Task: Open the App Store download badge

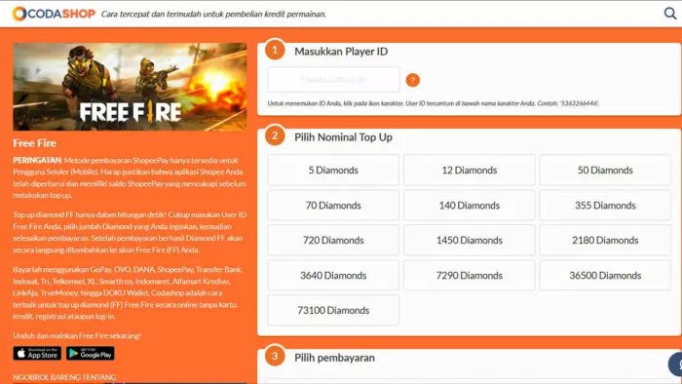Action: (37, 353)
